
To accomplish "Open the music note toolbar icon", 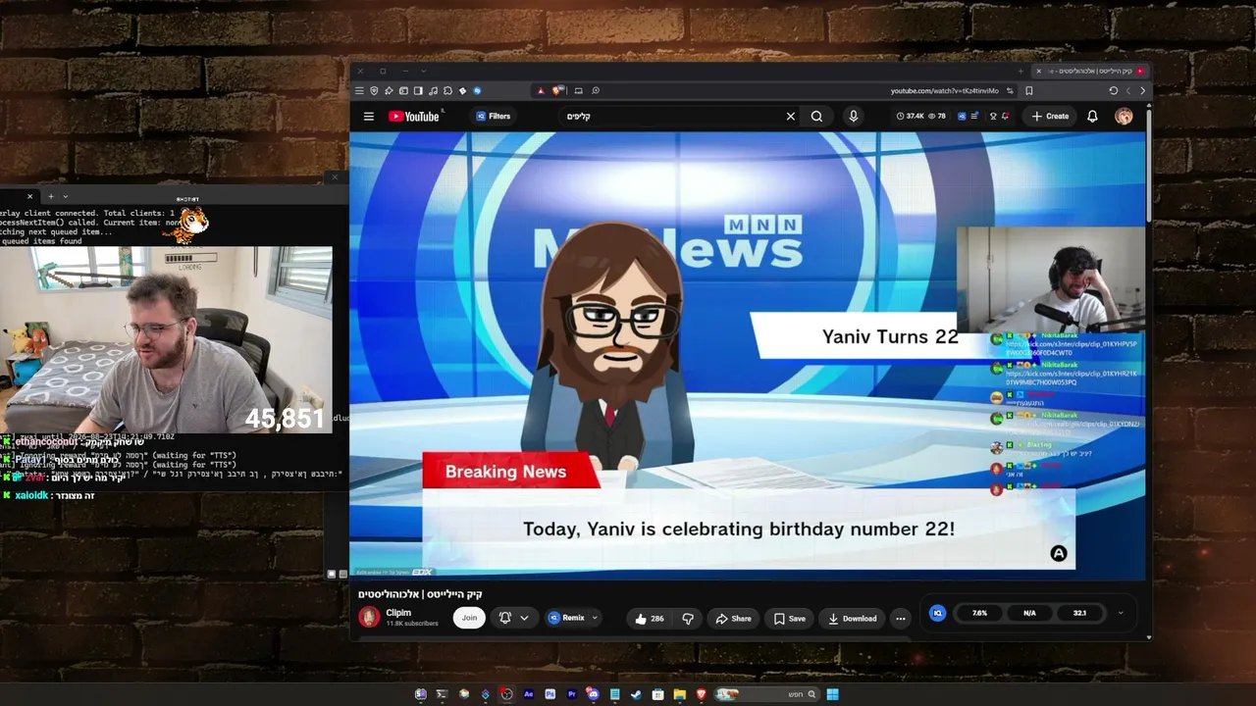I will click(x=433, y=91).
